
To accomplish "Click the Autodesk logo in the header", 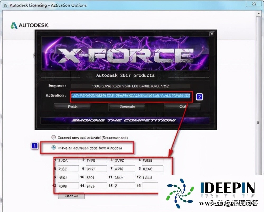I will pos(30,26).
